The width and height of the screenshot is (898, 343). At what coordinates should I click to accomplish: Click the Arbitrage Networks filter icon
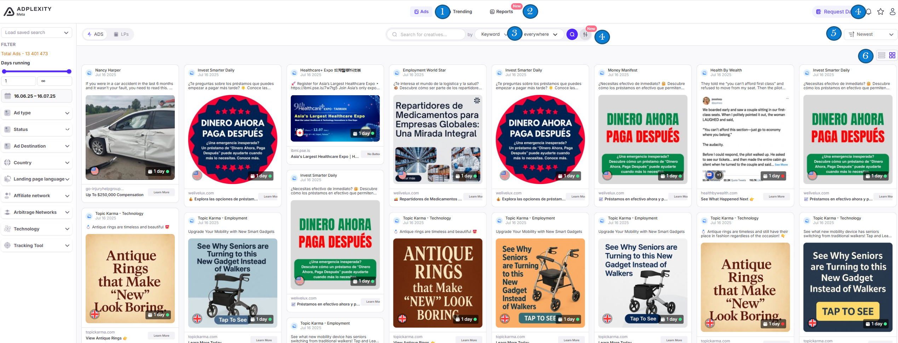(x=7, y=212)
